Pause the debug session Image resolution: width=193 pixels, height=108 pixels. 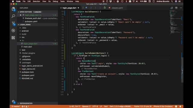[x=86, y=8]
